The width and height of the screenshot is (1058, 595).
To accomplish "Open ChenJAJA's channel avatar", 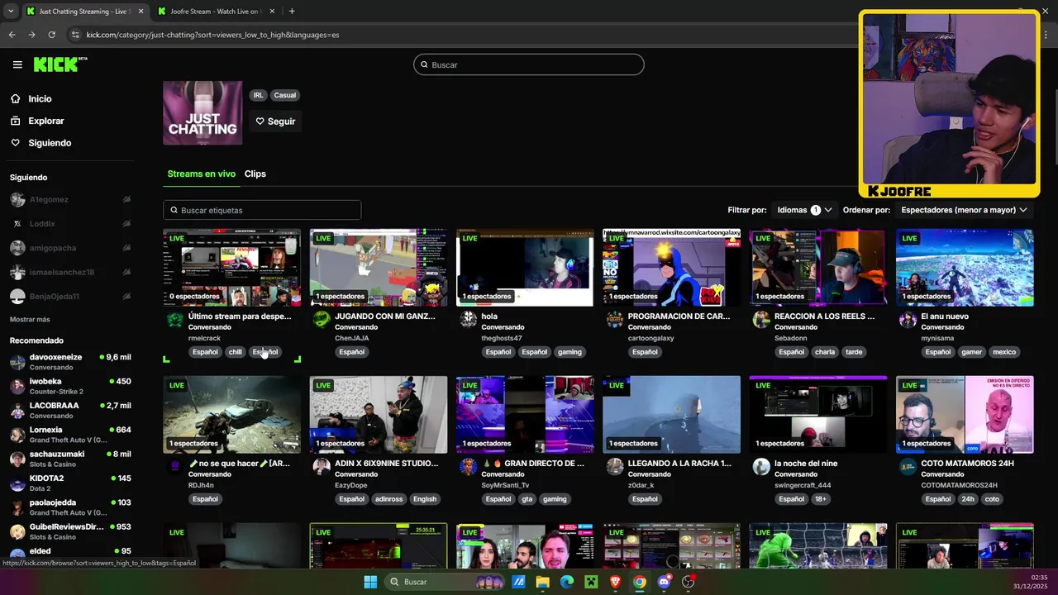I will (322, 320).
